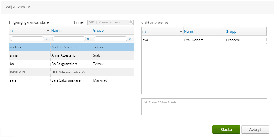Select the DCE Administrator name cell
Viewport: 275px width, 137px height.
pos(71,72)
